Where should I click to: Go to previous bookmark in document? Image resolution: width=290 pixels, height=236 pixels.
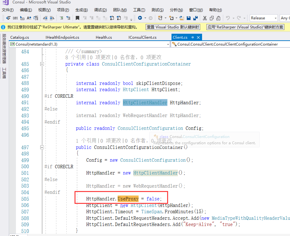pyautogui.click(x=112, y=18)
